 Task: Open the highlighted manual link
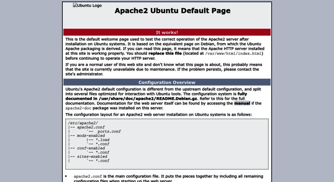point(242,103)
